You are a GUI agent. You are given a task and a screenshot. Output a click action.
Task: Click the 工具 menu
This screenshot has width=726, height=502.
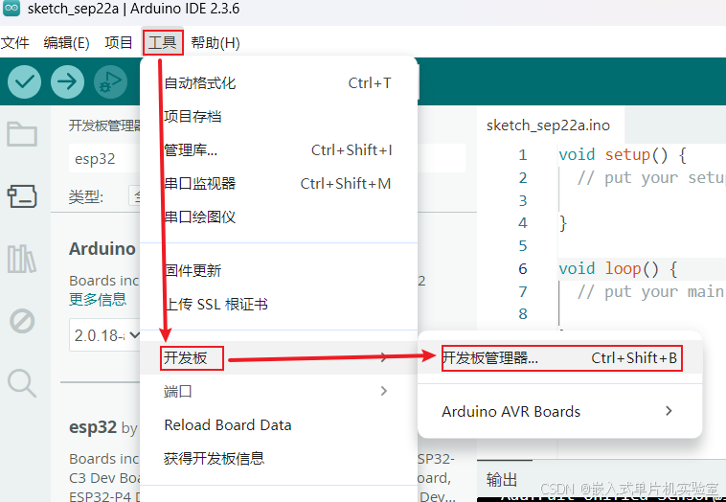(x=163, y=42)
